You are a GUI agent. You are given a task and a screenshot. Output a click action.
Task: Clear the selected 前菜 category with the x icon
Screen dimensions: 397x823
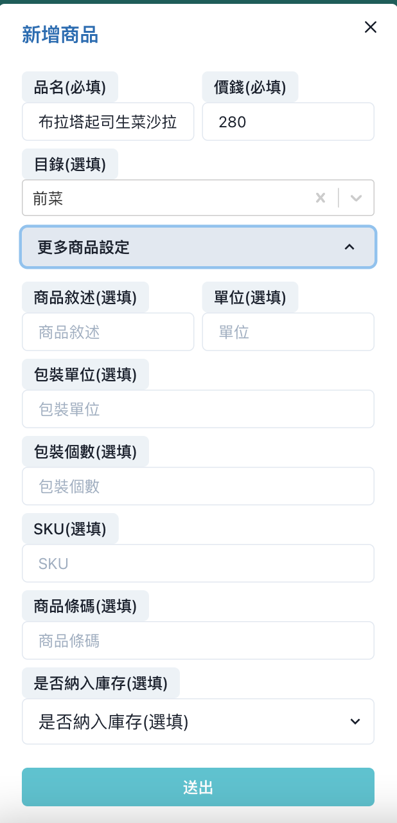pyautogui.click(x=321, y=198)
